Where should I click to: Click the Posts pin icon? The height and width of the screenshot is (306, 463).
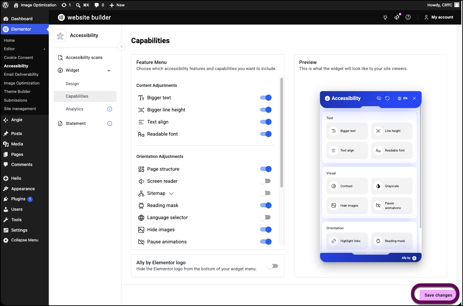pos(6,134)
